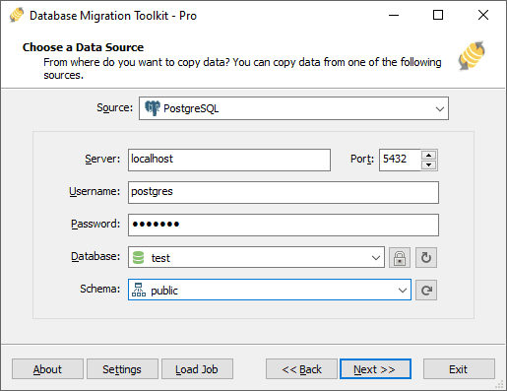
Task: Open the Database dropdown list
Action: (x=376, y=258)
